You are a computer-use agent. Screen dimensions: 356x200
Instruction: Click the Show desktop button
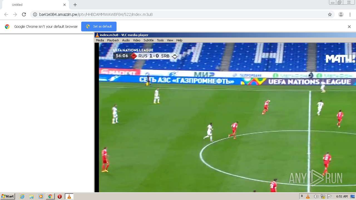pos(353,196)
